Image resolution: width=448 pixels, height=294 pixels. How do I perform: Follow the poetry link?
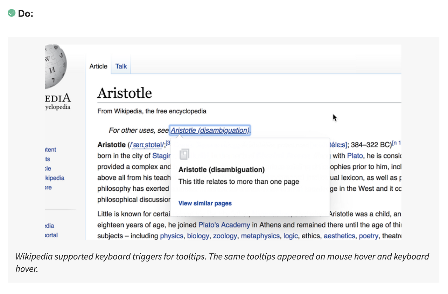pyautogui.click(x=369, y=236)
